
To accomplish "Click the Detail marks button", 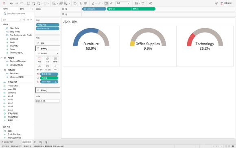I will [39, 68].
